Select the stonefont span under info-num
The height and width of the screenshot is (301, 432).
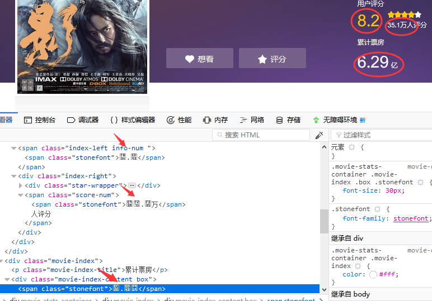[x=95, y=157]
